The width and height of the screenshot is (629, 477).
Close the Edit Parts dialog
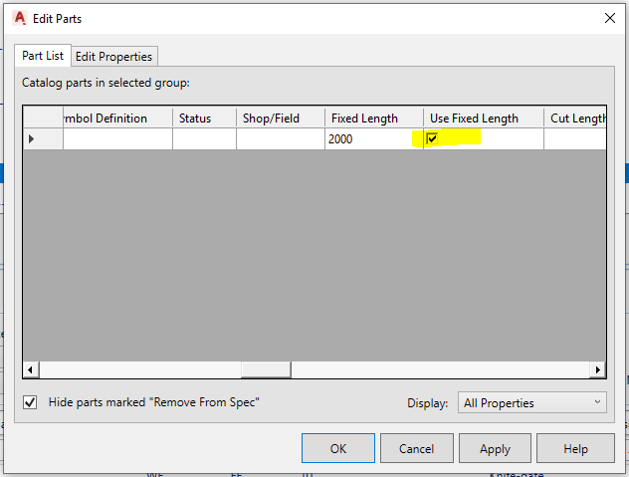pyautogui.click(x=610, y=18)
